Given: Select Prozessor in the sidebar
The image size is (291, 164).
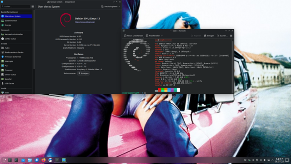Looking at the screenshot, I should click(16, 70).
